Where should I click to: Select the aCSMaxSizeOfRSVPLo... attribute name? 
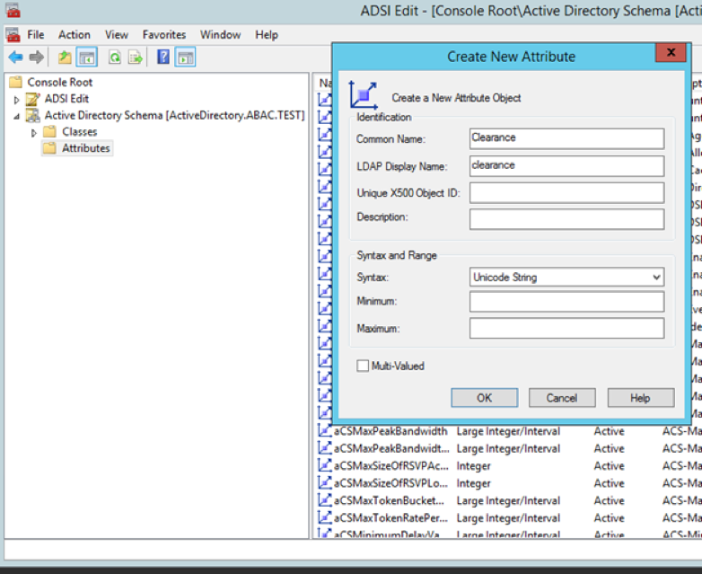(391, 483)
